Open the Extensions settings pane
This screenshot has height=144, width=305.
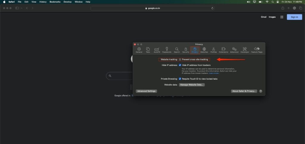[223, 50]
